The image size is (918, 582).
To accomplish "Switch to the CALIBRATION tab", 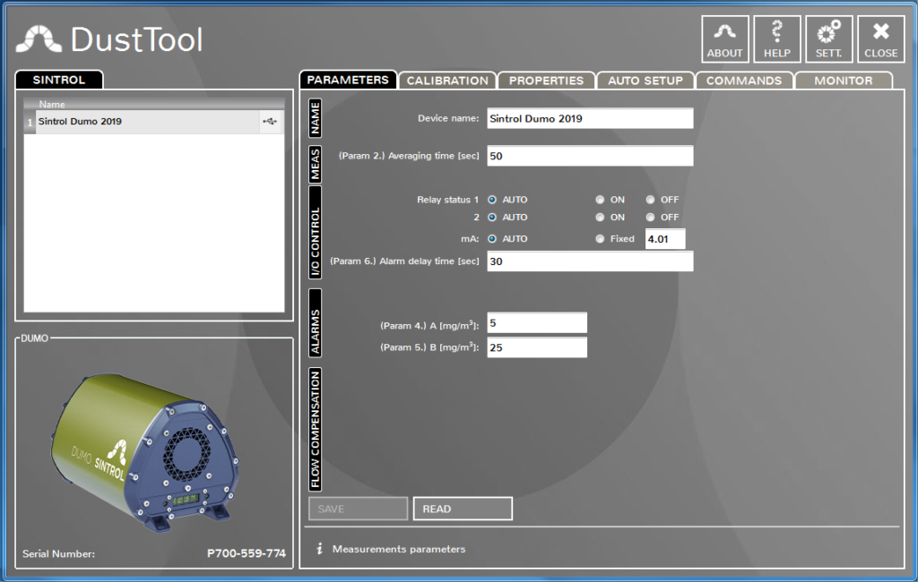I will (x=447, y=81).
